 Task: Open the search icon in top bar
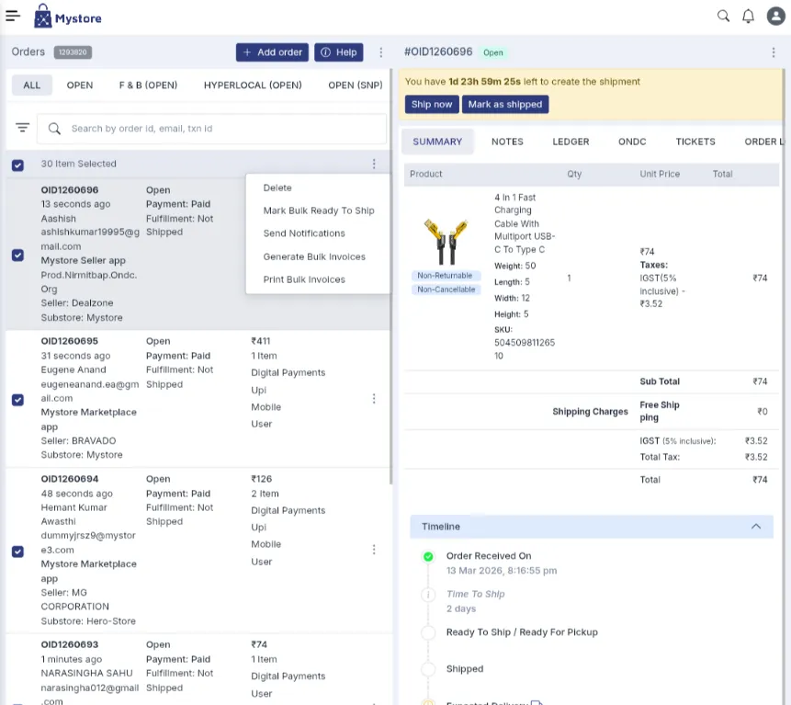tap(723, 16)
